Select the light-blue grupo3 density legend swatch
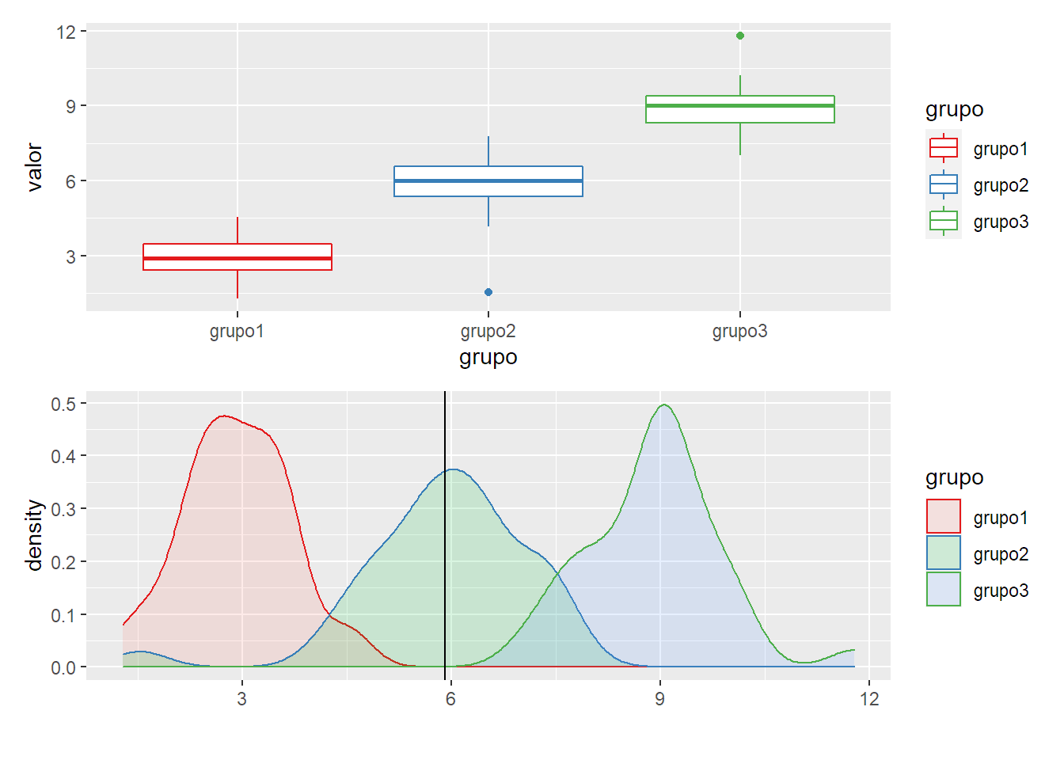This screenshot has width=1064, height=760. click(x=944, y=589)
